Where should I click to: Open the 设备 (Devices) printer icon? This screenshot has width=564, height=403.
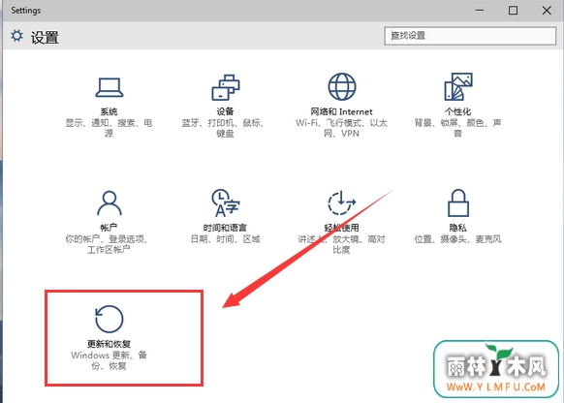pyautogui.click(x=226, y=87)
